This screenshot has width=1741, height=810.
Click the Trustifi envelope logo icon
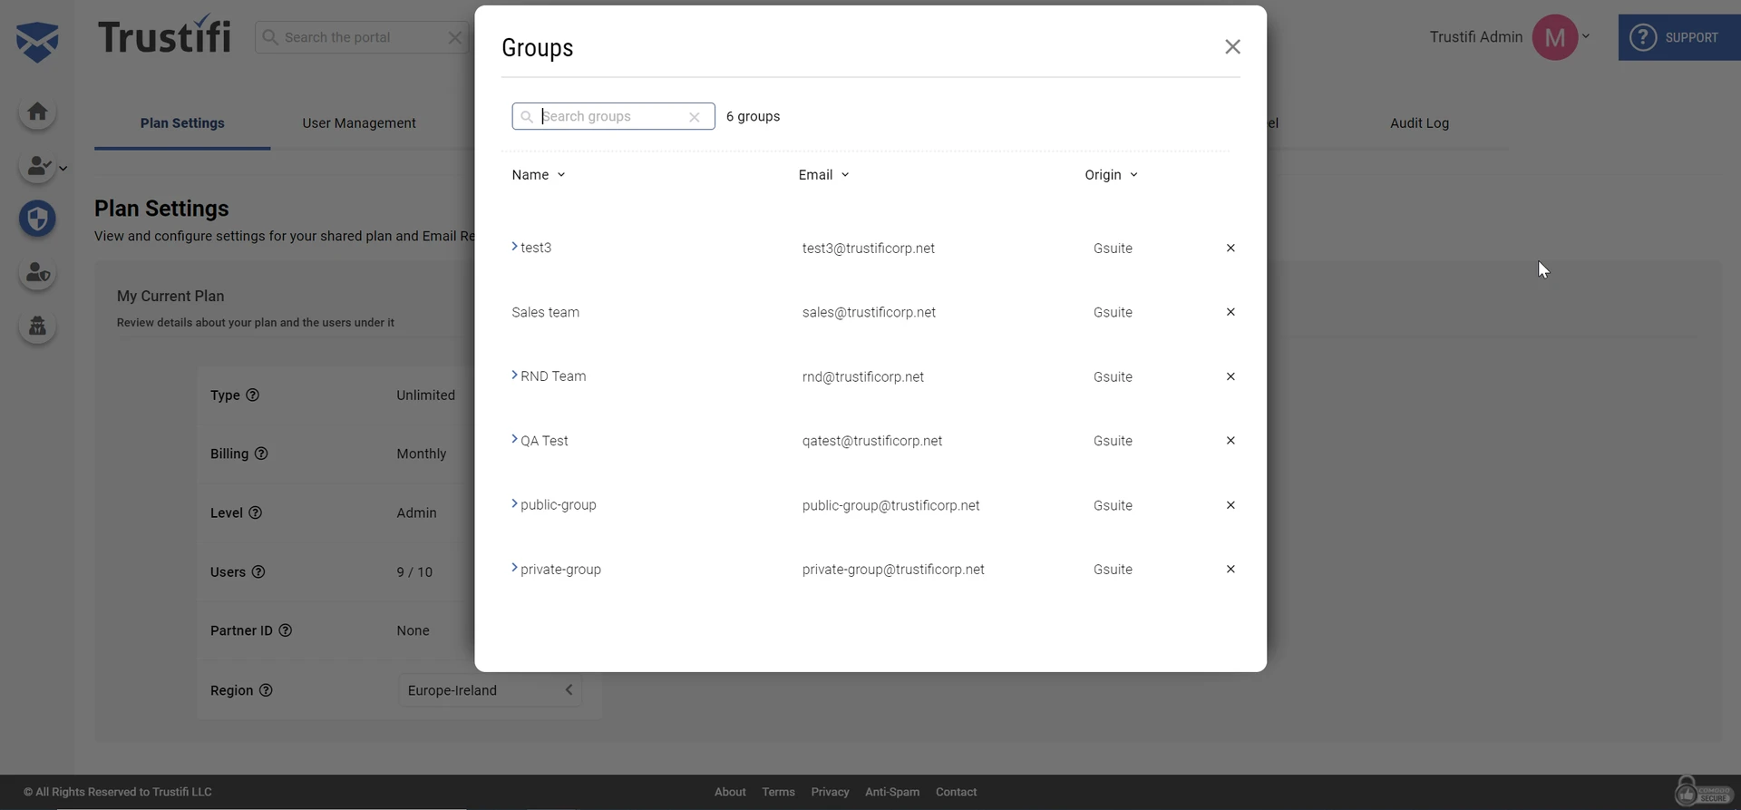click(37, 41)
